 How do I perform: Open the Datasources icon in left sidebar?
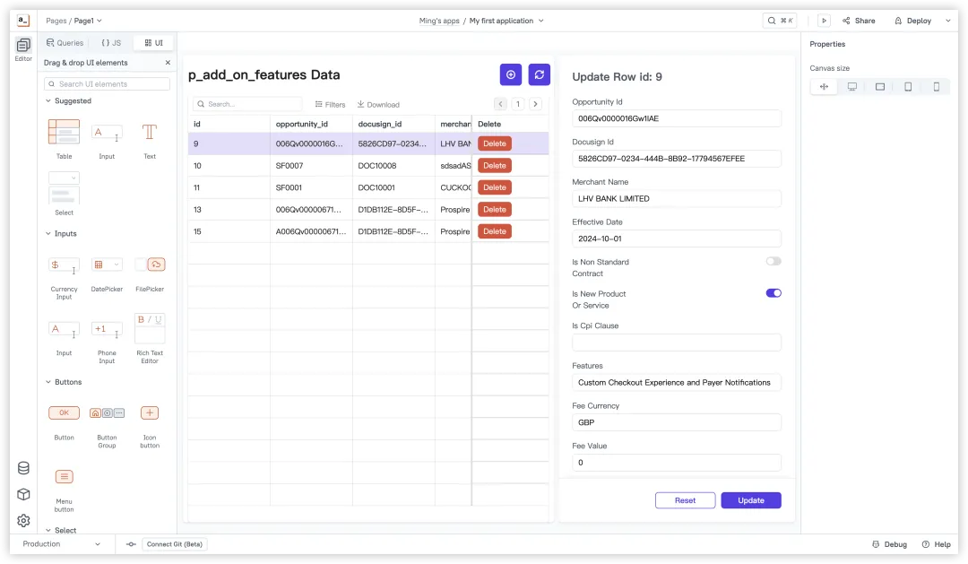(23, 468)
